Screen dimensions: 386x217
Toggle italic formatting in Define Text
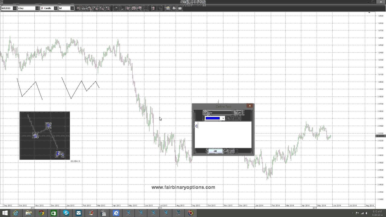[x=234, y=118]
